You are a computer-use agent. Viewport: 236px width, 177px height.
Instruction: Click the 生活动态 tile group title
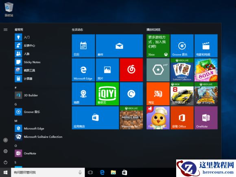pos(77,30)
